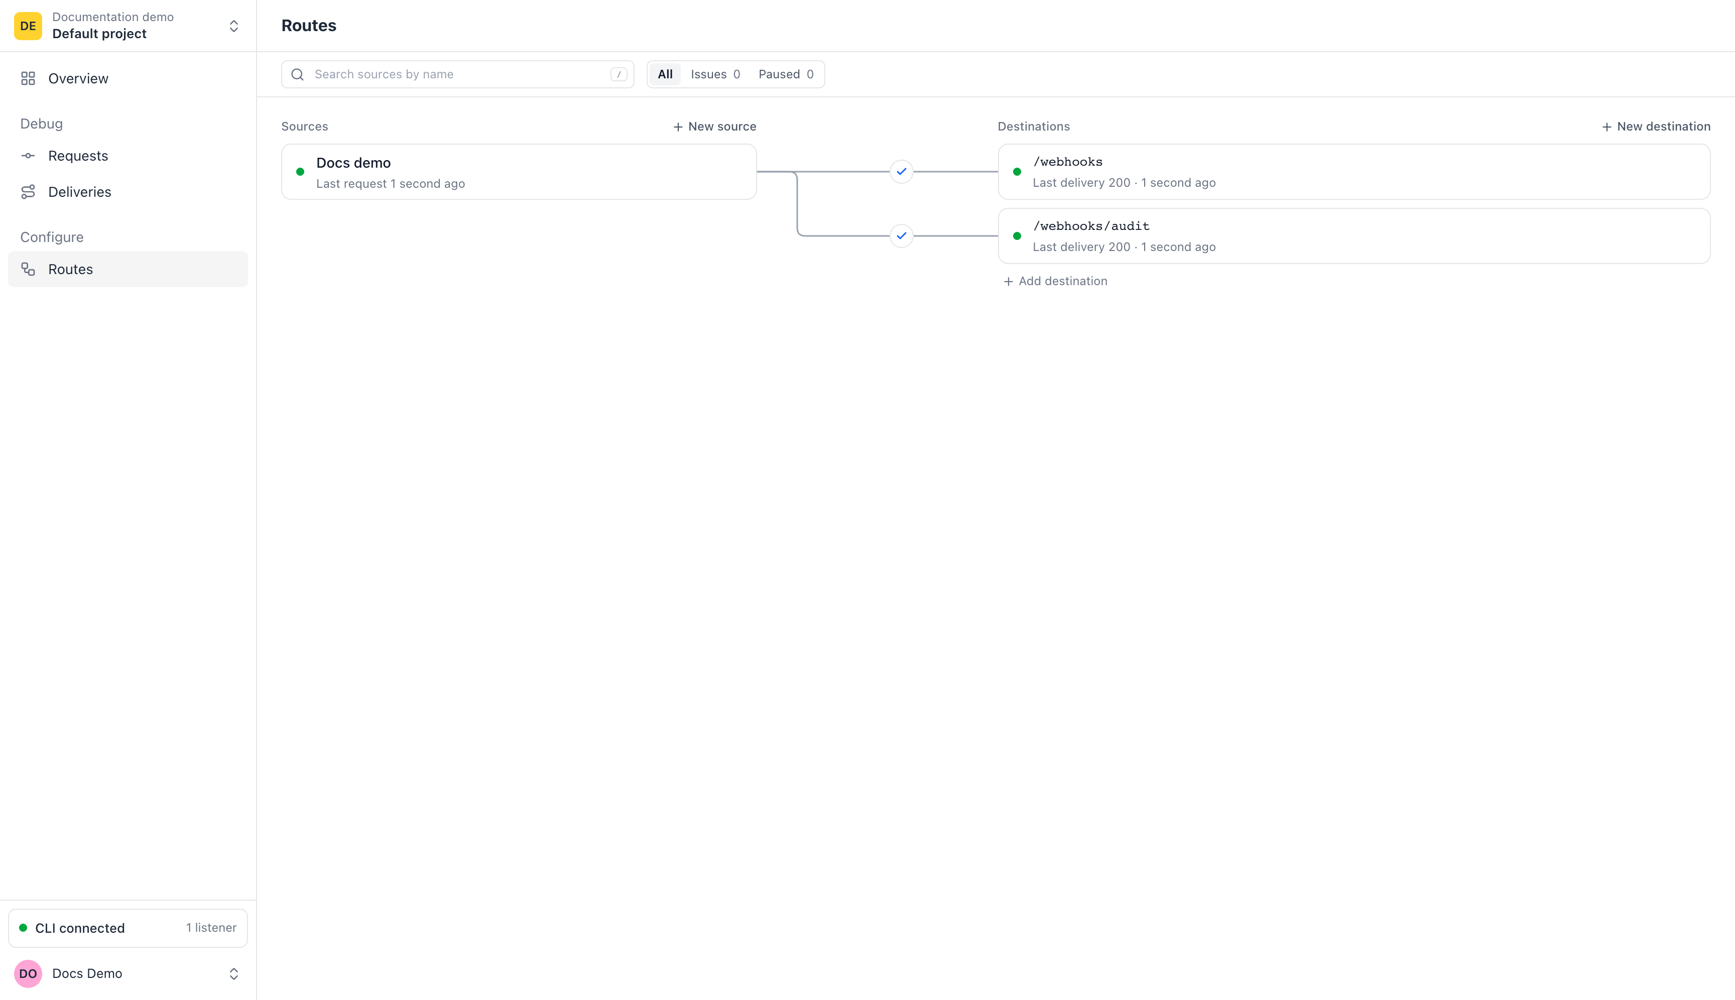The image size is (1735, 1000).
Task: Open the /webhooks/audit destination card
Action: [x=1354, y=235]
